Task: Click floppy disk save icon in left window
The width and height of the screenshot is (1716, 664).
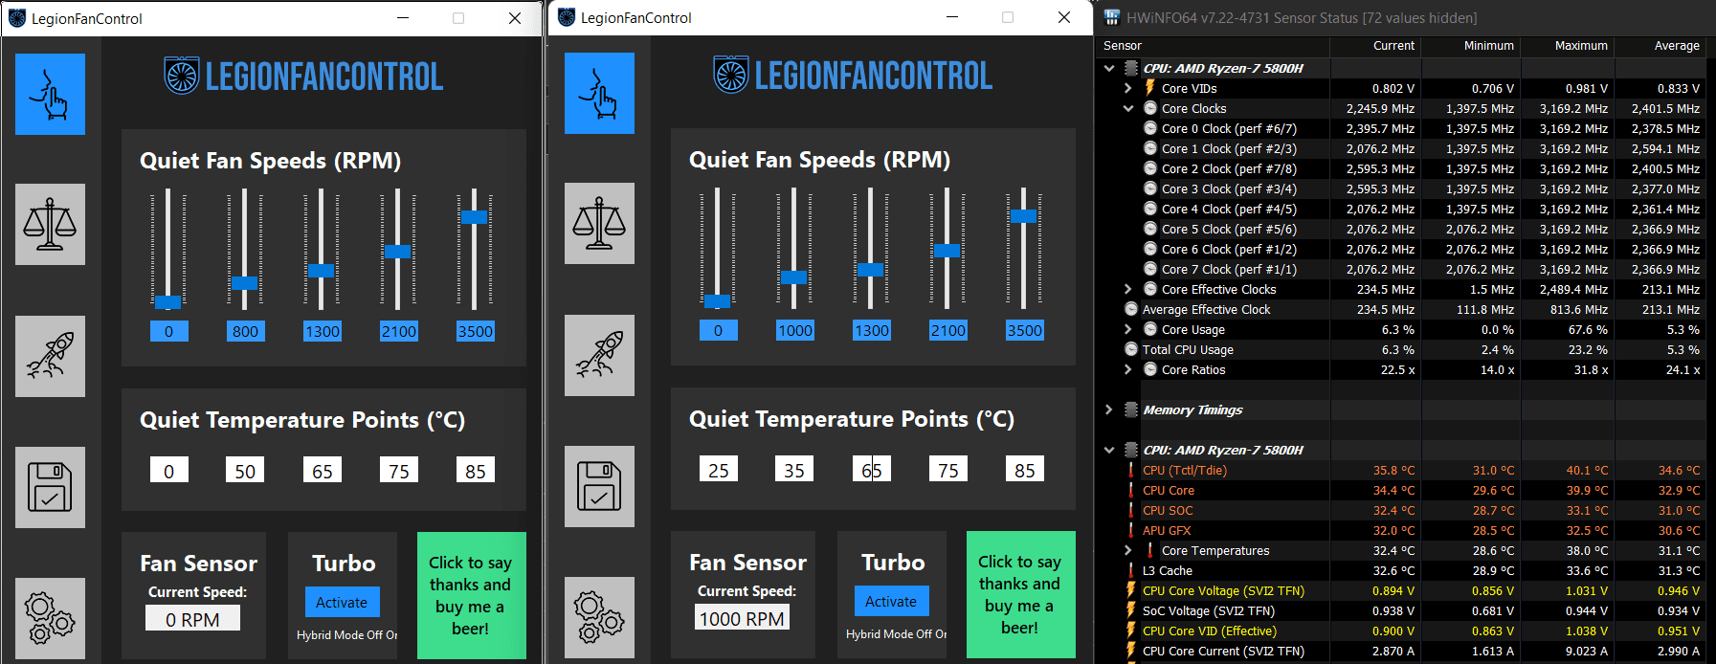Action: coord(50,487)
